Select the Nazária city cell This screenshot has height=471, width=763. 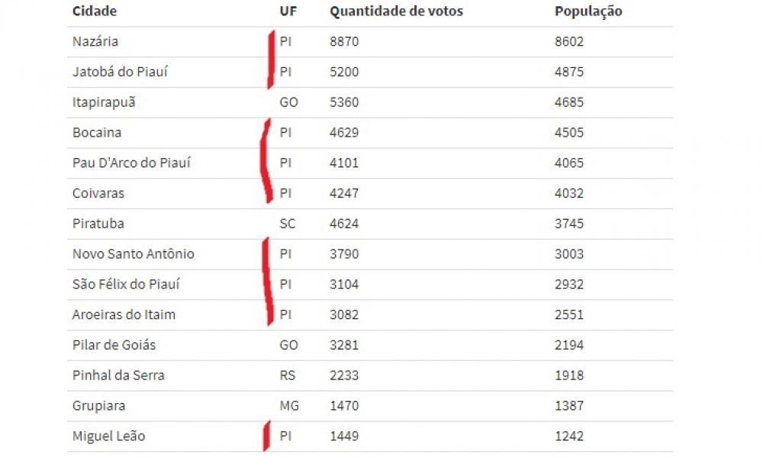(95, 42)
